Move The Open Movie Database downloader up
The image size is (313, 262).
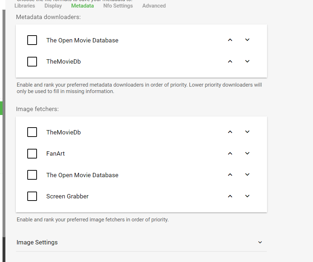pyautogui.click(x=230, y=40)
